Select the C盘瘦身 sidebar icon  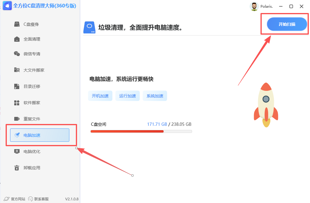[17, 24]
